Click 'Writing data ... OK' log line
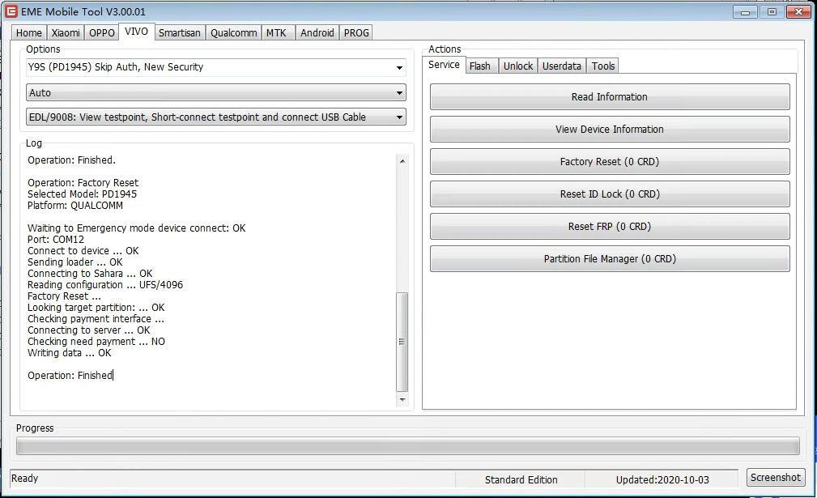The height and width of the screenshot is (498, 817). pos(70,353)
